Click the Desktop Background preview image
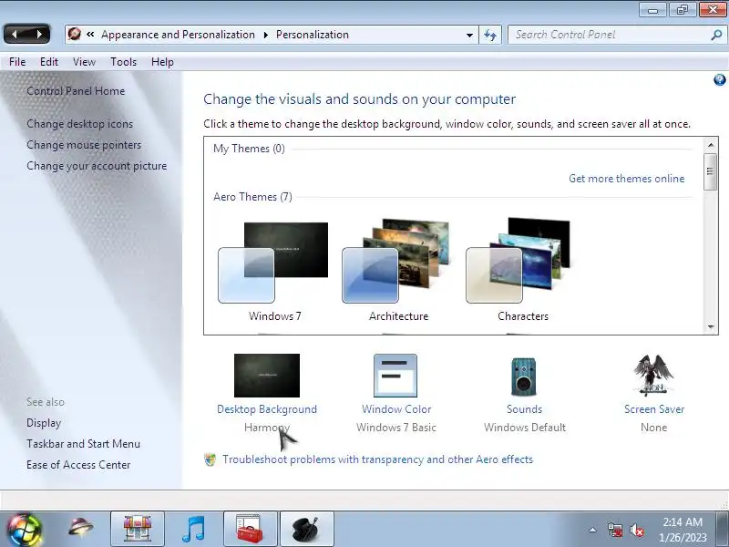This screenshot has width=729, height=547. pos(267,376)
